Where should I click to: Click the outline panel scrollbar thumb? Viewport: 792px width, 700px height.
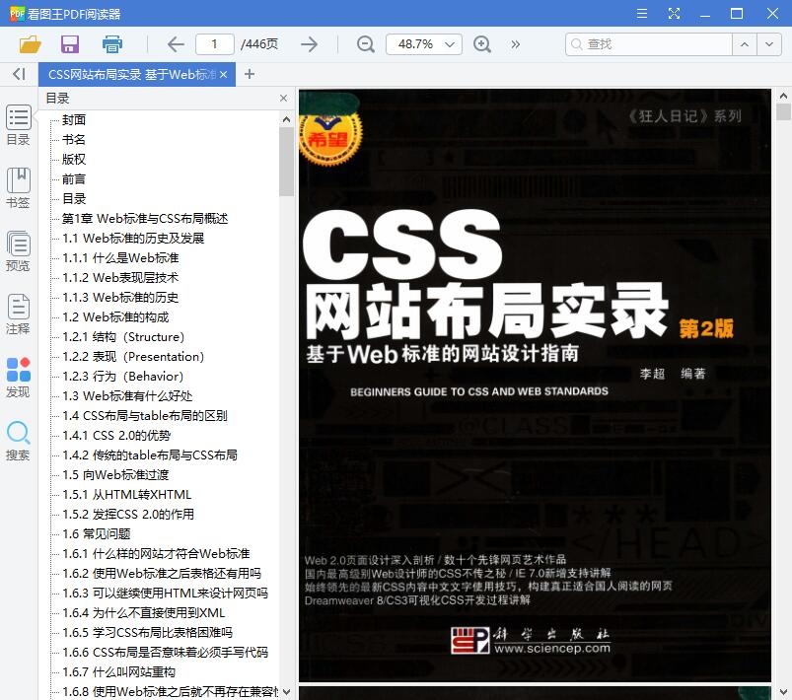[286, 162]
